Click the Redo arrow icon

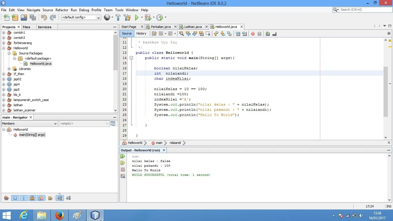pos(53,18)
